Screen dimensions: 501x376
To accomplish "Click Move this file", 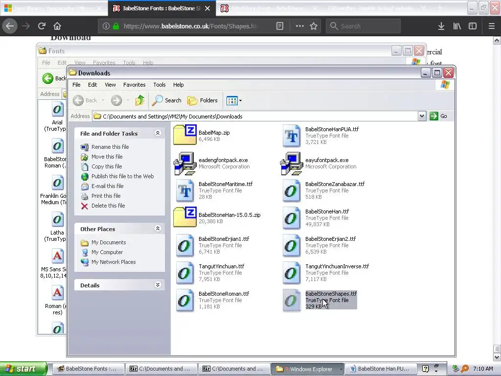I will [x=102, y=157].
